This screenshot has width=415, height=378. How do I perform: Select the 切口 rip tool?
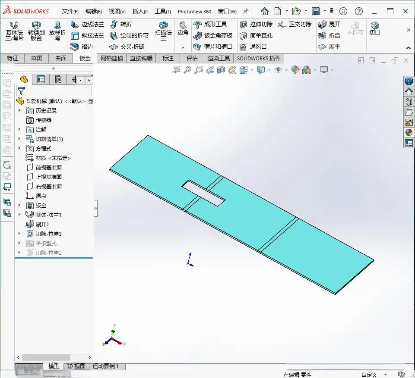[x=375, y=28]
